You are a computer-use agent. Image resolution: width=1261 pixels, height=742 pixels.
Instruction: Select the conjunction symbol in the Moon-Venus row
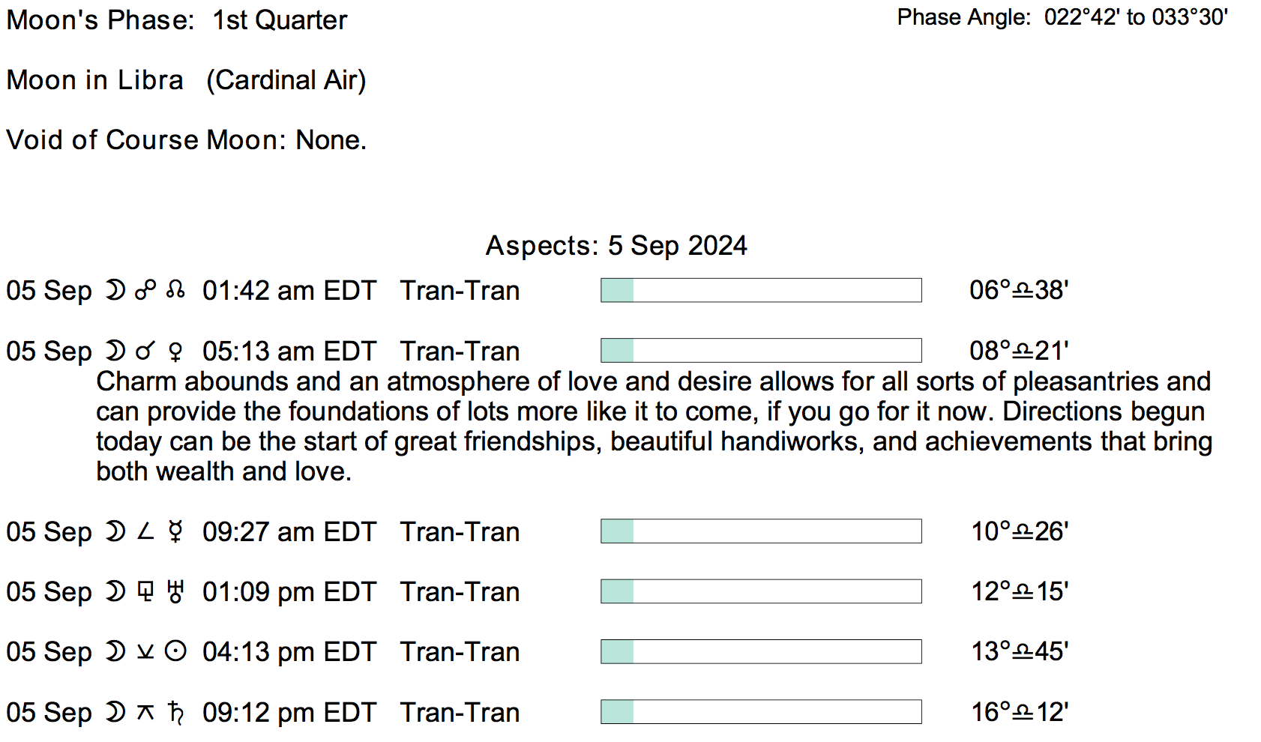tap(145, 351)
